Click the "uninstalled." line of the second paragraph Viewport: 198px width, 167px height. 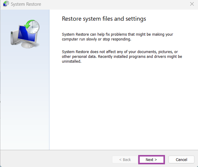[x=72, y=61]
